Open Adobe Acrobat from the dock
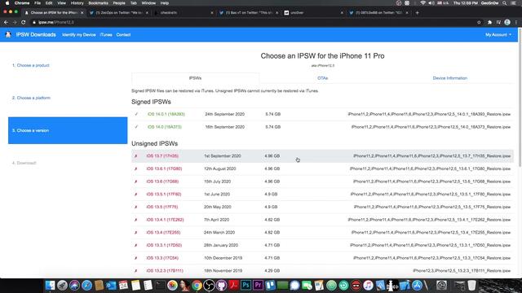The height and width of the screenshot is (293, 522). click(234, 286)
